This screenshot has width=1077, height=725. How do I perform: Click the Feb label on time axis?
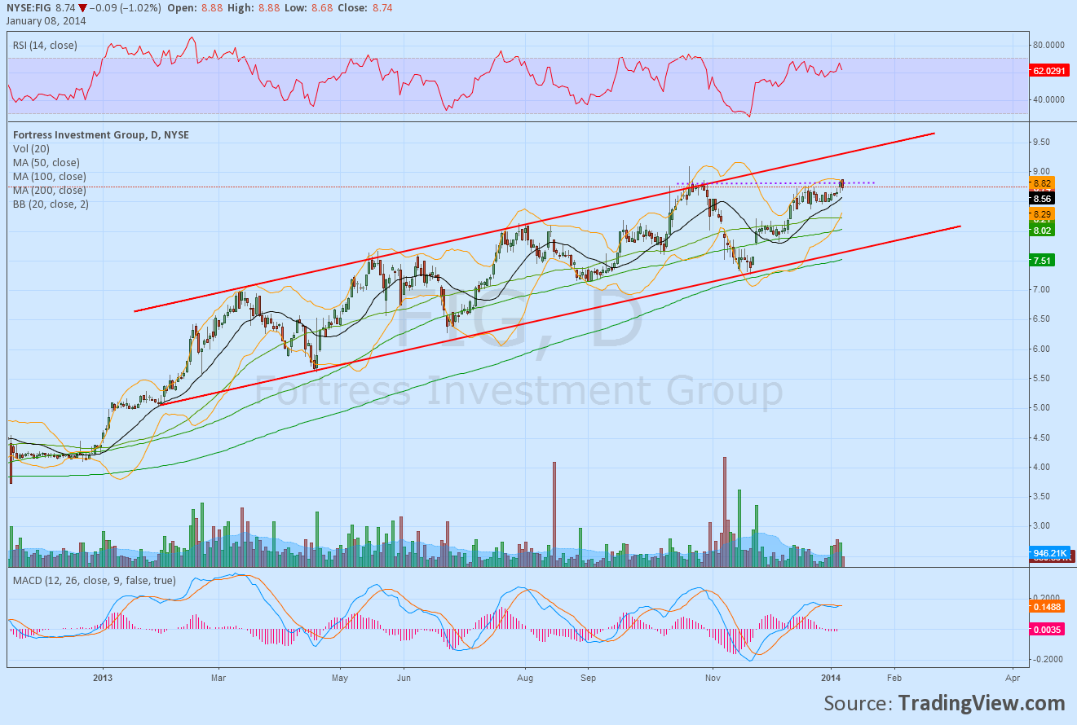click(894, 677)
